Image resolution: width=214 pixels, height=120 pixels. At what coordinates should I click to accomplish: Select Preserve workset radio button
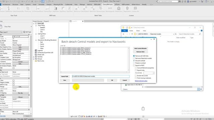tap(134, 63)
